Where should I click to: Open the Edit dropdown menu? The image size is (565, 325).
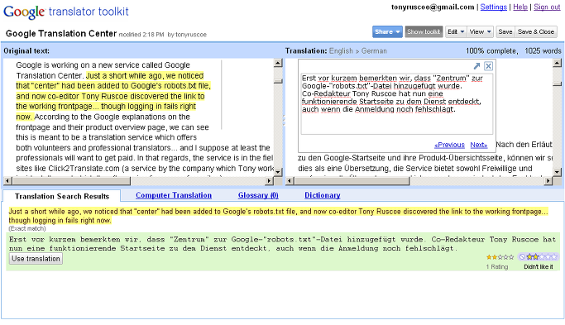456,31
